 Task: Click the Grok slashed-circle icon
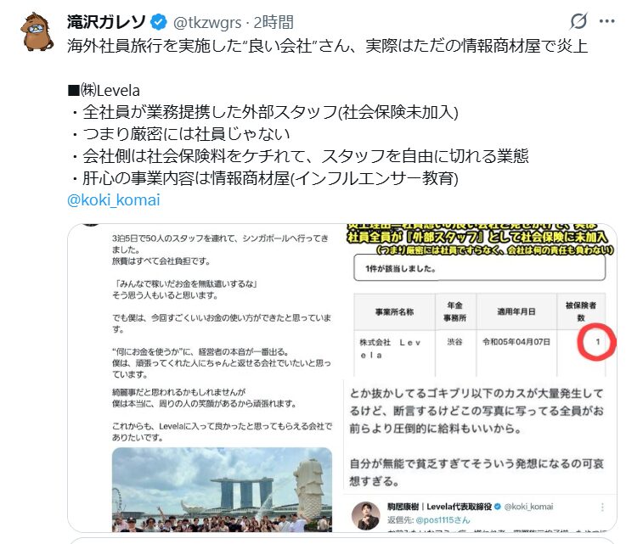pos(578,21)
